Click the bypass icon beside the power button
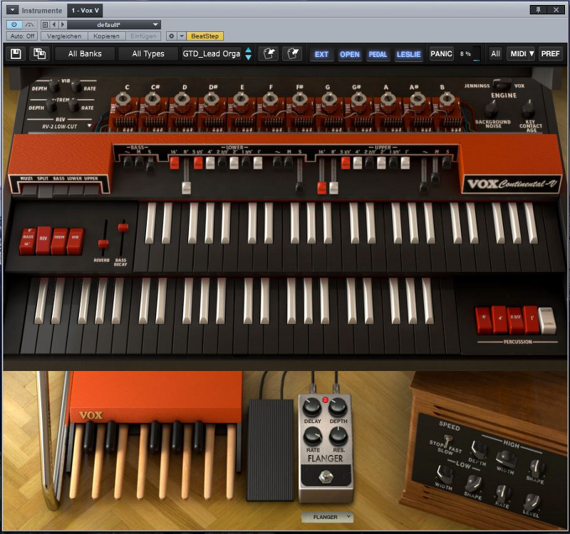This screenshot has height=534, width=570. (29, 25)
